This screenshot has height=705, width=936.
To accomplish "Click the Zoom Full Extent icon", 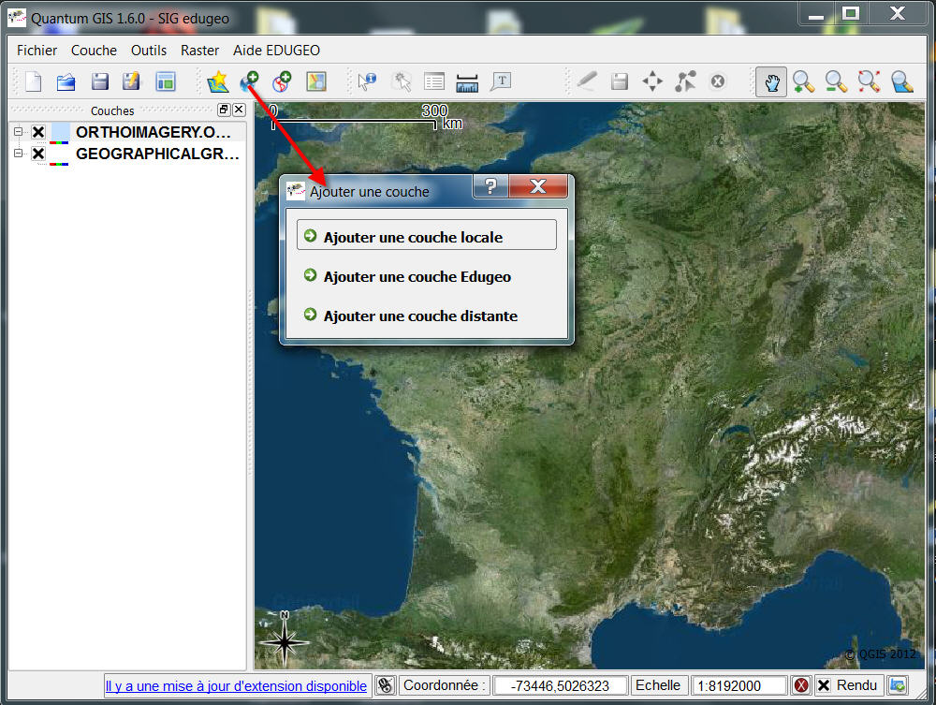I will click(x=870, y=81).
